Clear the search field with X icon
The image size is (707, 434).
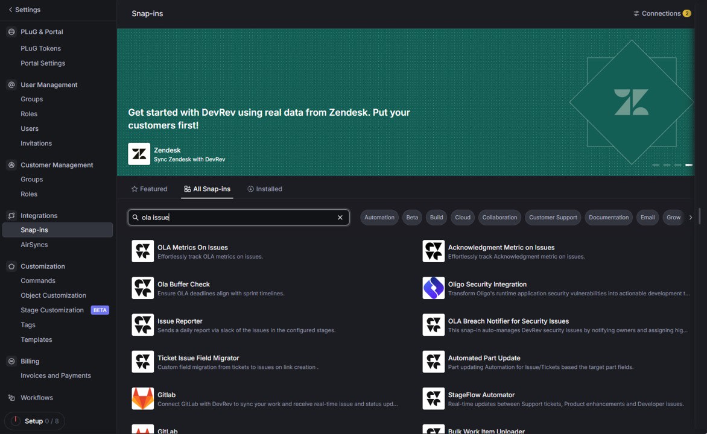[x=340, y=218]
